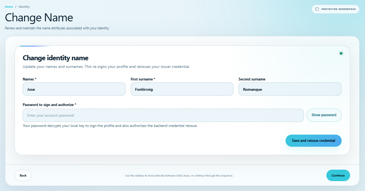Click the Protected Workspace badge label

339,9
